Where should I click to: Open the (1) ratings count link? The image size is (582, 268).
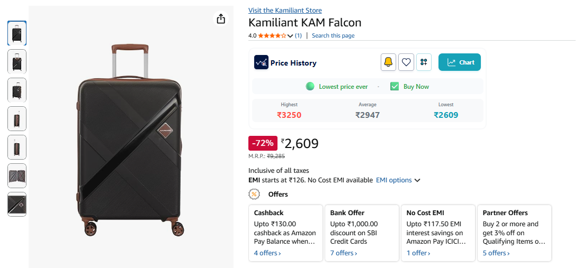[299, 35]
